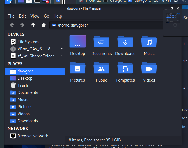Screen dimensions: 188x148
Task: Navigate back with the left arrow
Action: click(12, 25)
